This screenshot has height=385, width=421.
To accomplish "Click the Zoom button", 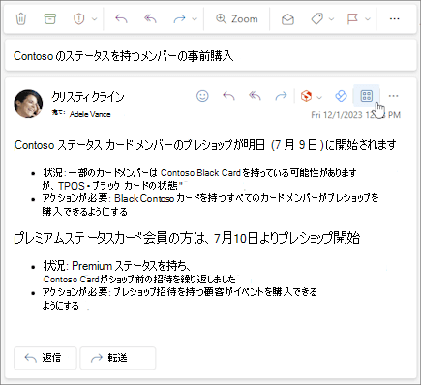I will [x=237, y=19].
